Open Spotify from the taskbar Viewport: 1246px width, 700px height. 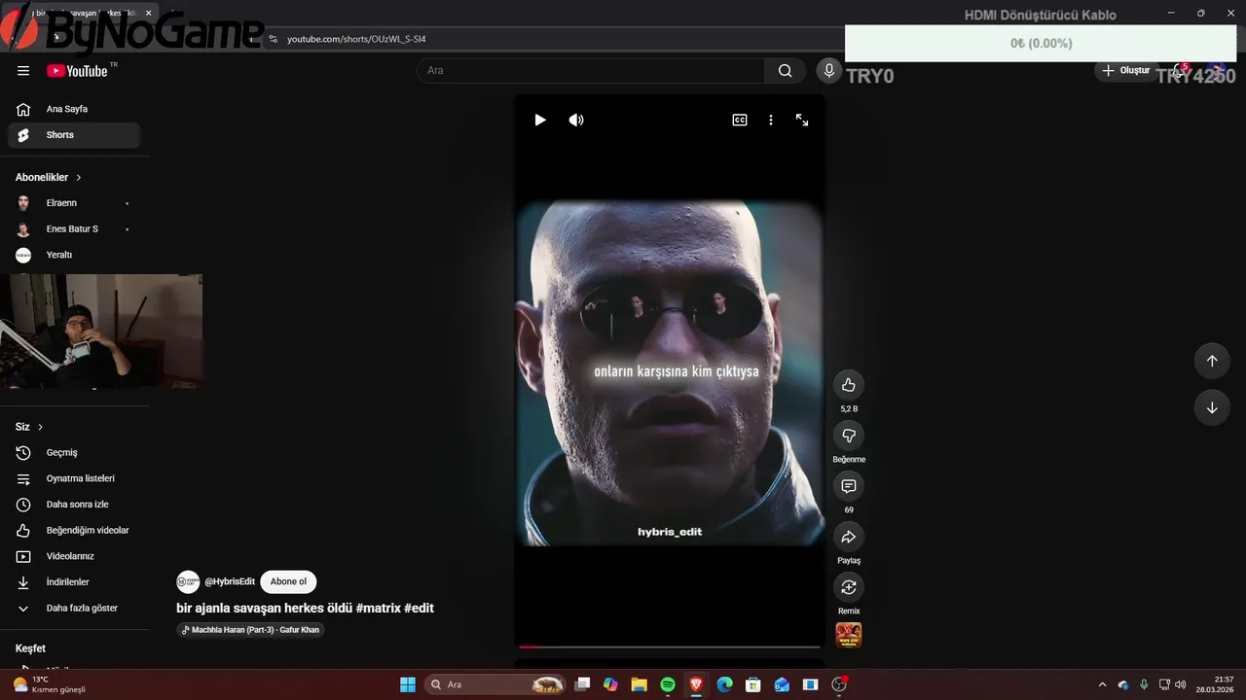pos(668,684)
